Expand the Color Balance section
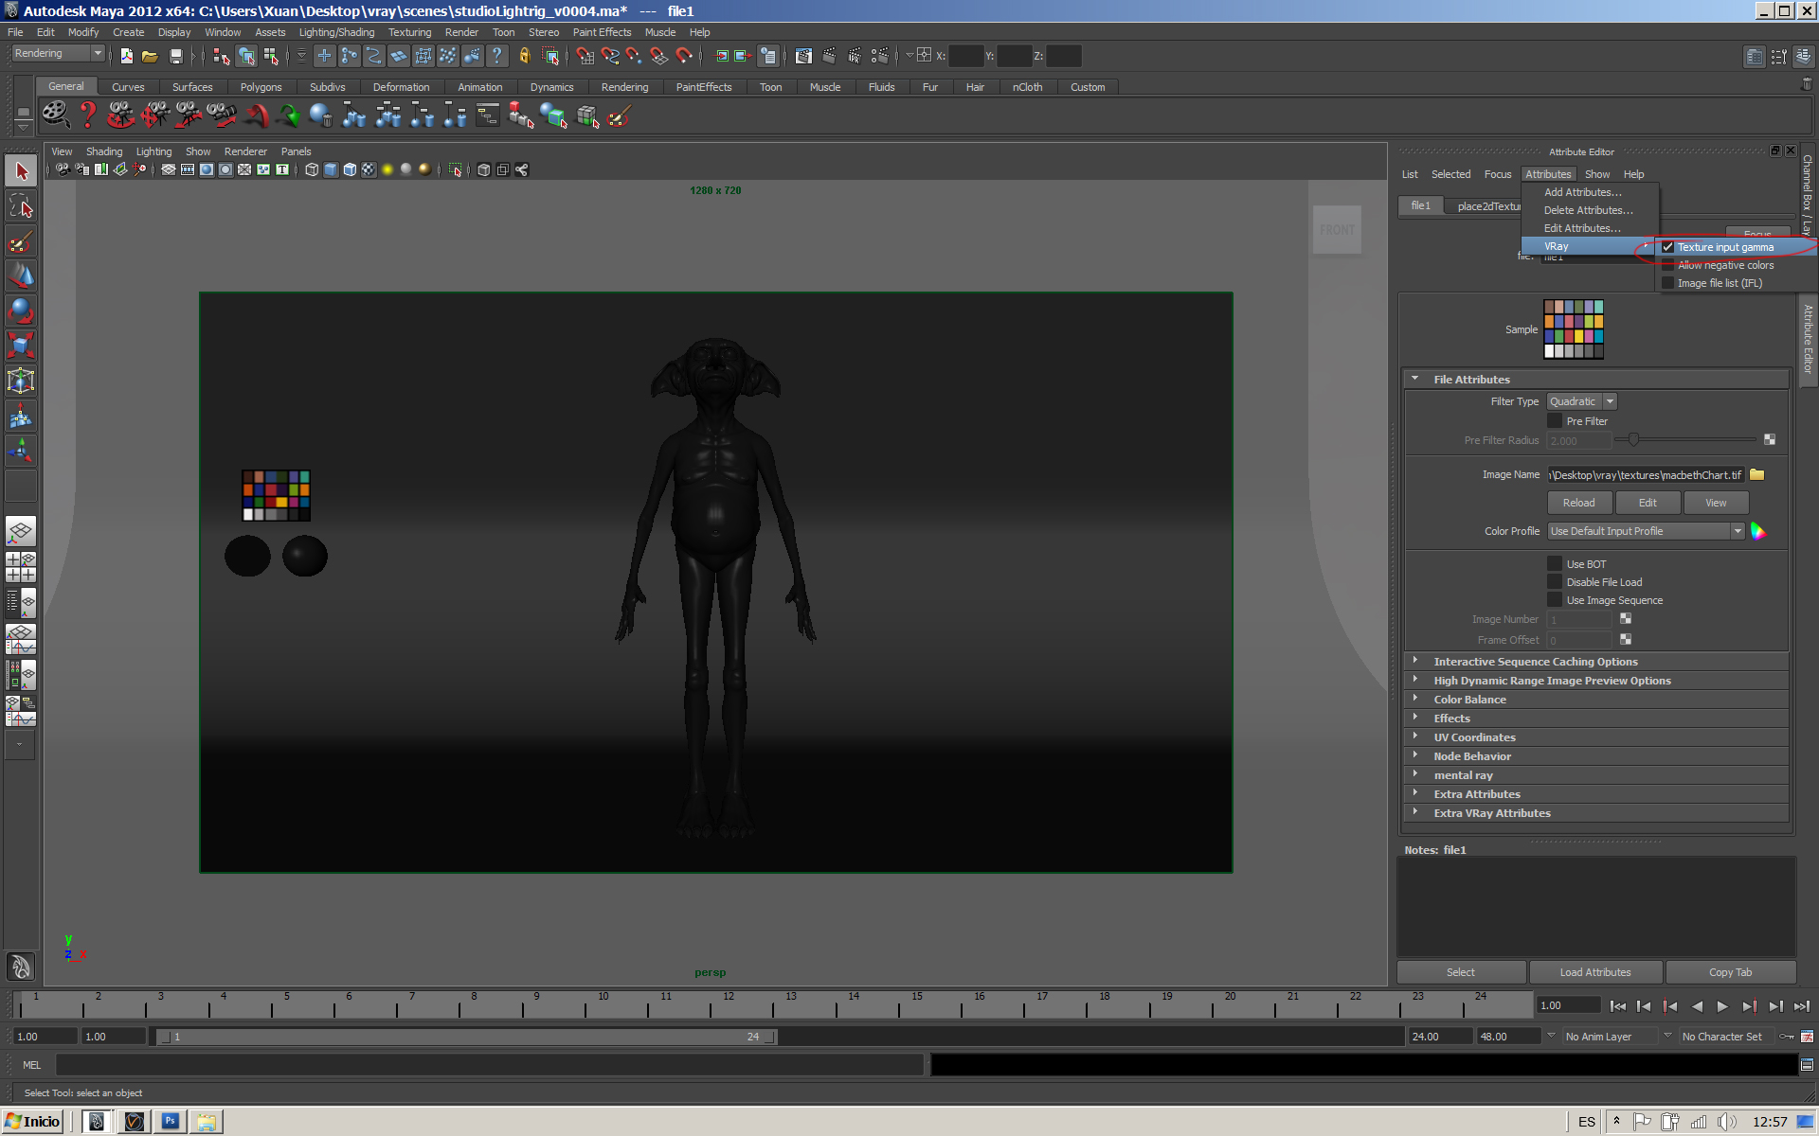This screenshot has width=1819, height=1136. click(1469, 700)
